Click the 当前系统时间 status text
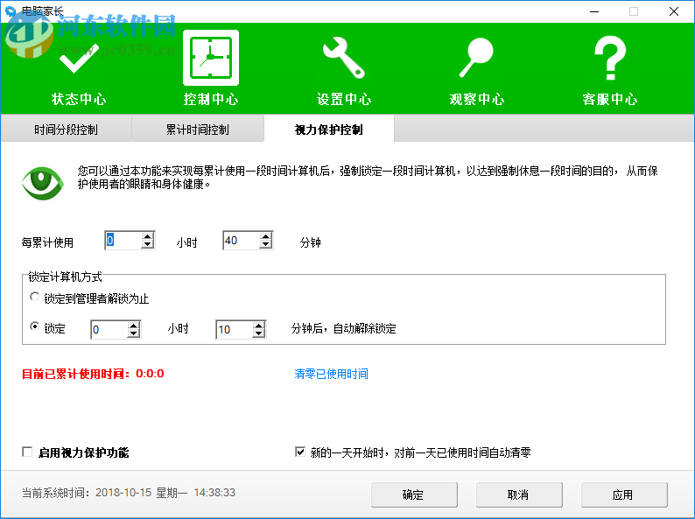Screen dimensions: 695x519 [129, 493]
